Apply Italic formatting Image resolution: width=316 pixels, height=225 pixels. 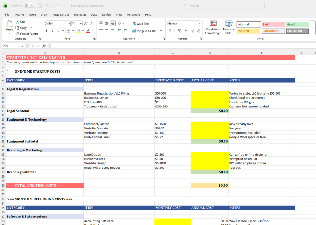tap(53, 30)
